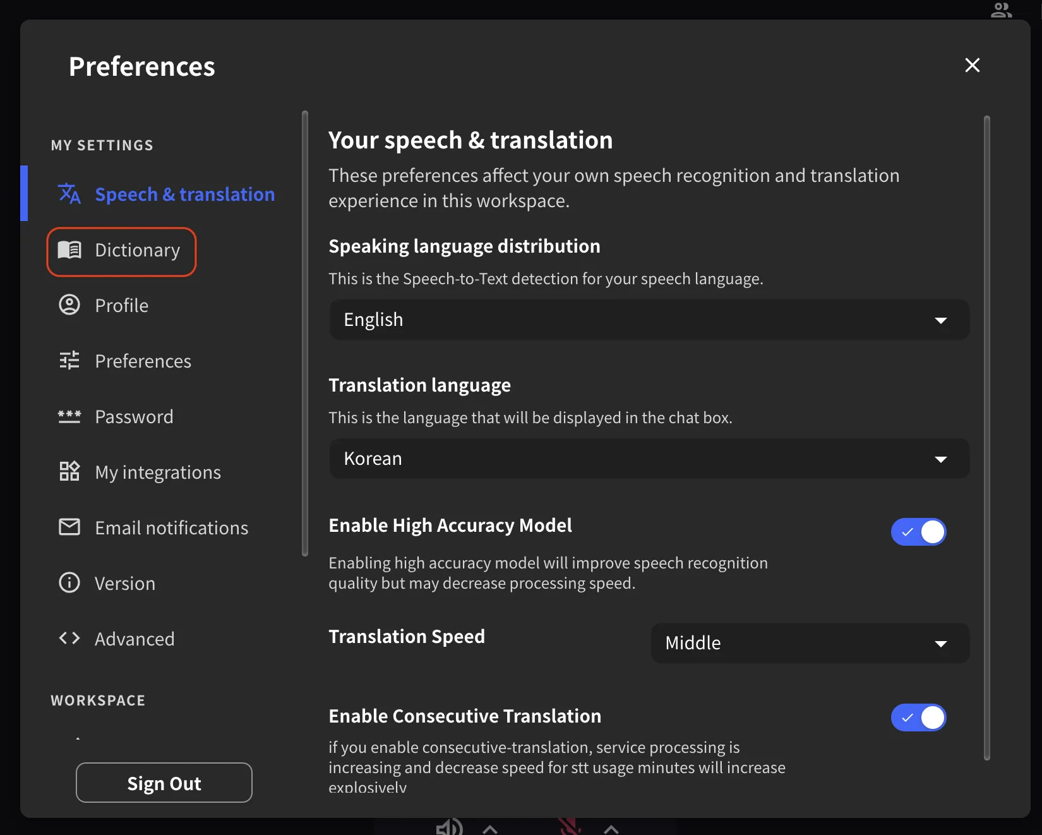1042x835 pixels.
Task: Click the WORKSPACE section header
Action: tap(98, 700)
